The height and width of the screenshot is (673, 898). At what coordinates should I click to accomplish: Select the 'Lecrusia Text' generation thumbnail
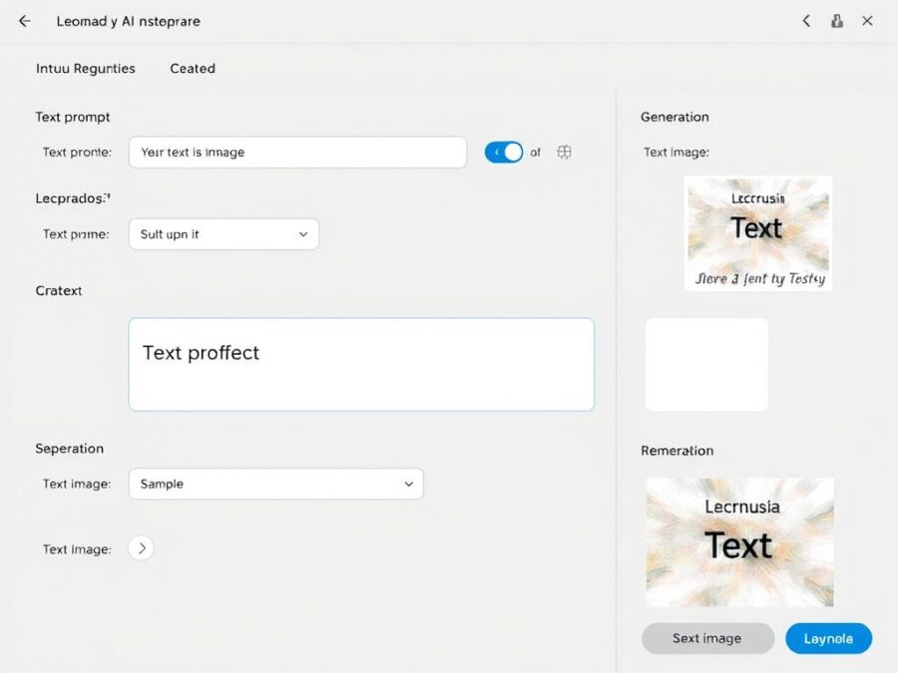pyautogui.click(x=757, y=232)
